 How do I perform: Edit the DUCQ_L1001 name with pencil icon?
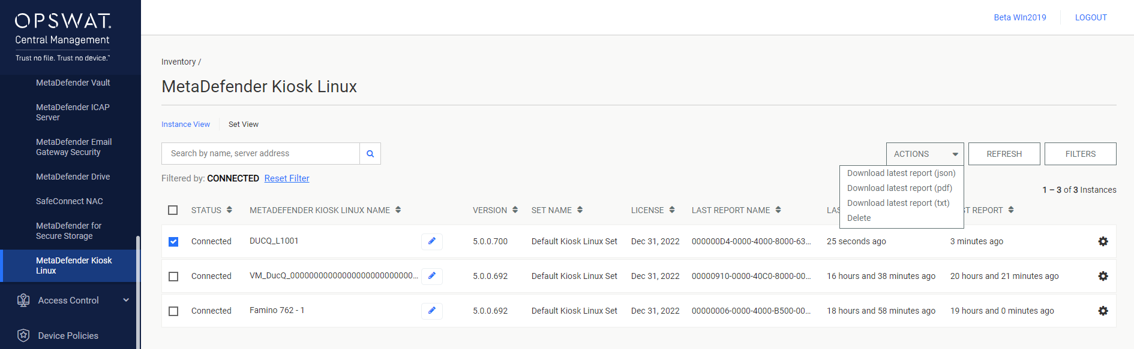(x=432, y=241)
